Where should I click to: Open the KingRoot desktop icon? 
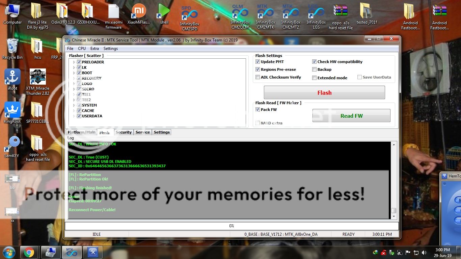12,111
